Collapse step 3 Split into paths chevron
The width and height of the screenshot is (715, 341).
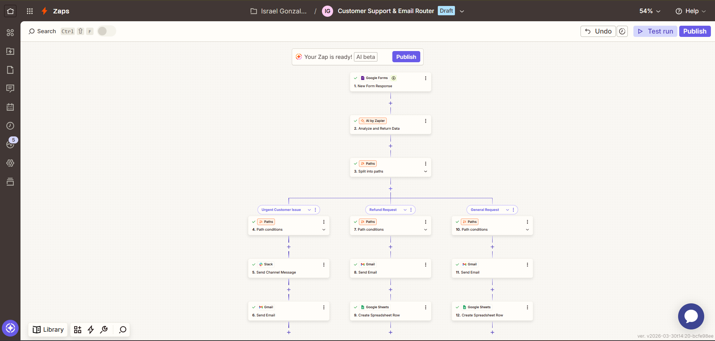point(425,171)
